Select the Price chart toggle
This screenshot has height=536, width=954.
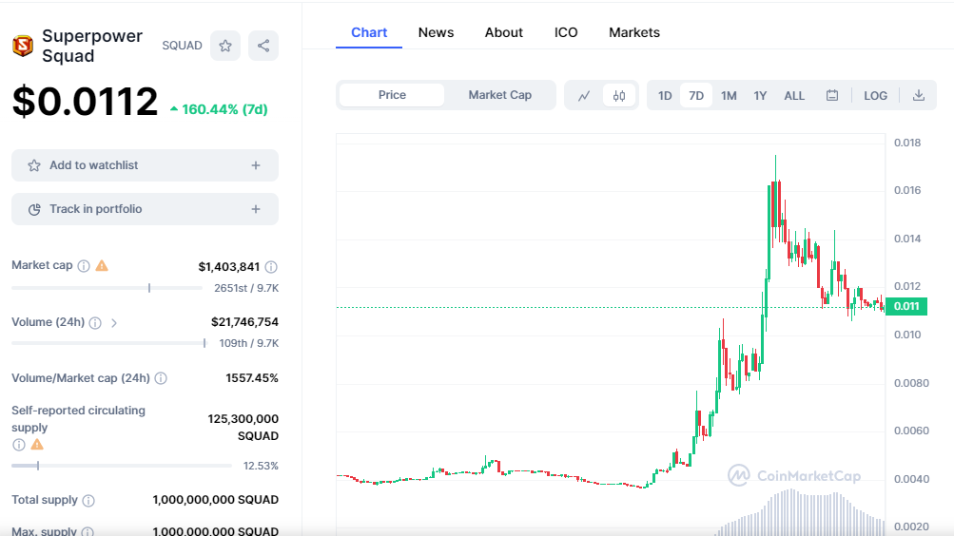[x=392, y=95]
